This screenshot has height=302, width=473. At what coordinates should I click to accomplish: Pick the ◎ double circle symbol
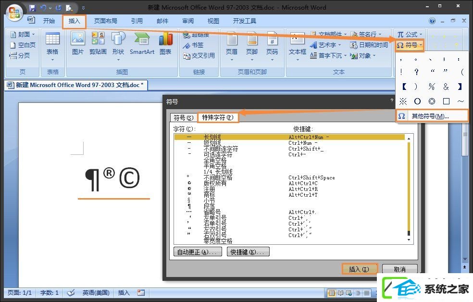[432, 101]
